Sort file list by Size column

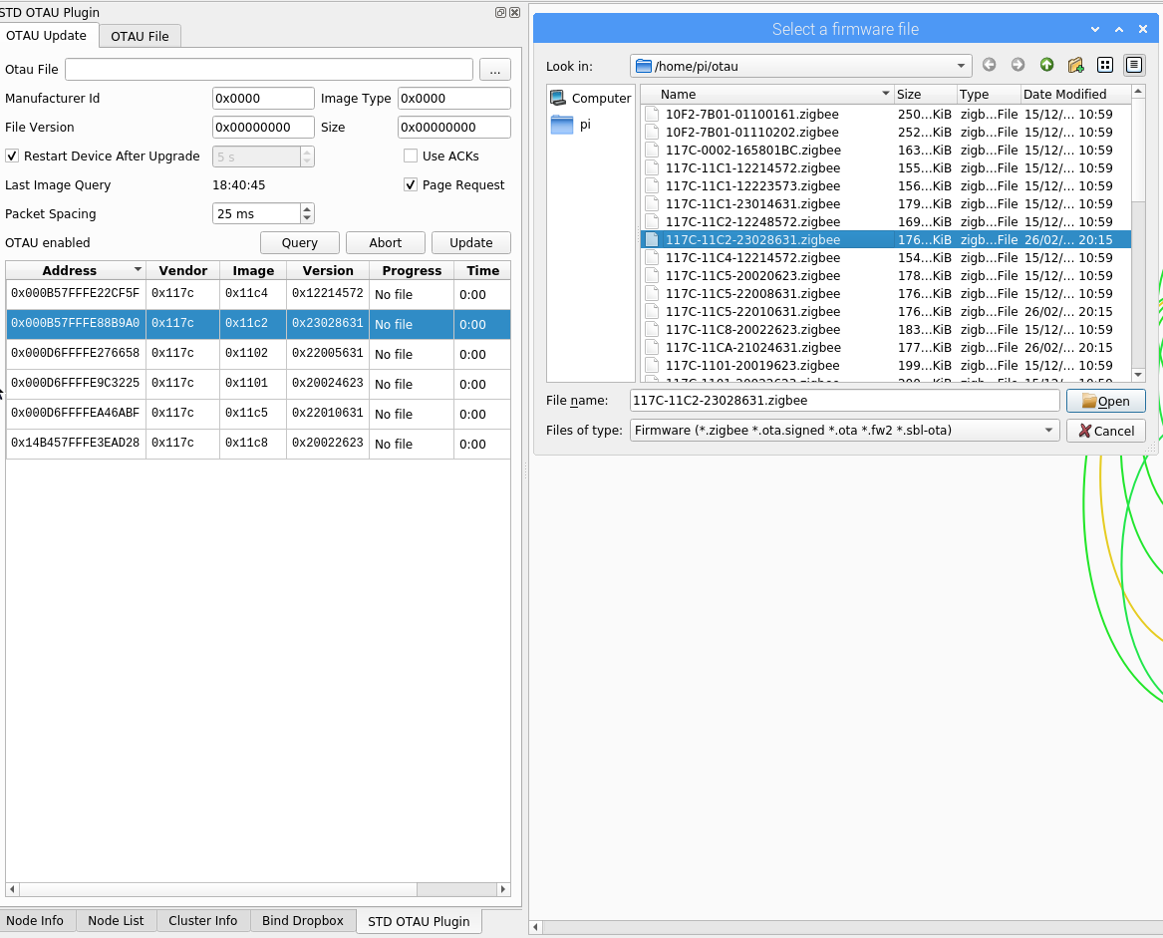coord(925,95)
